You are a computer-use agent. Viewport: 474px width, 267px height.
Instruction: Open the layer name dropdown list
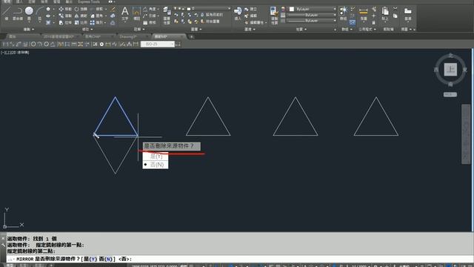pyautogui.click(x=229, y=8)
